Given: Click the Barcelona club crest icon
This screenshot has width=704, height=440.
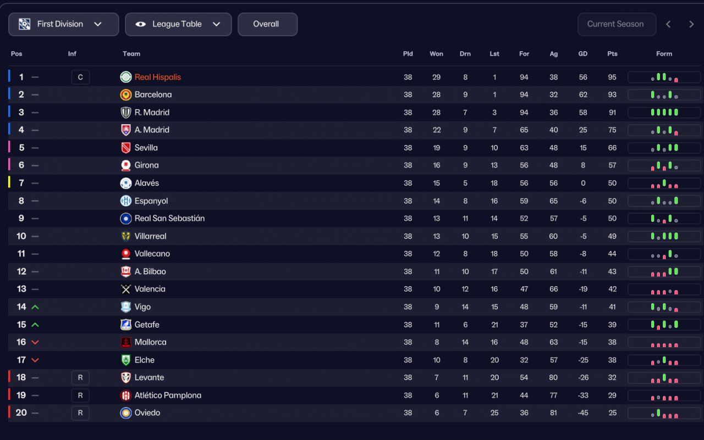Looking at the screenshot, I should [126, 95].
